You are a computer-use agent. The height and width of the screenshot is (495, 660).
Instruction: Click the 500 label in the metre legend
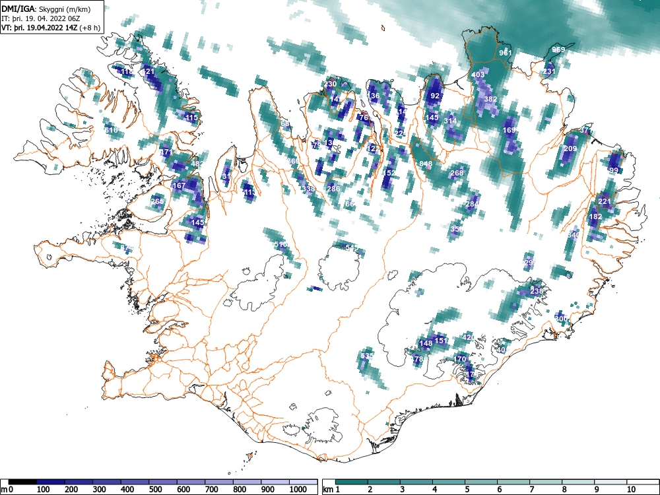click(x=155, y=490)
